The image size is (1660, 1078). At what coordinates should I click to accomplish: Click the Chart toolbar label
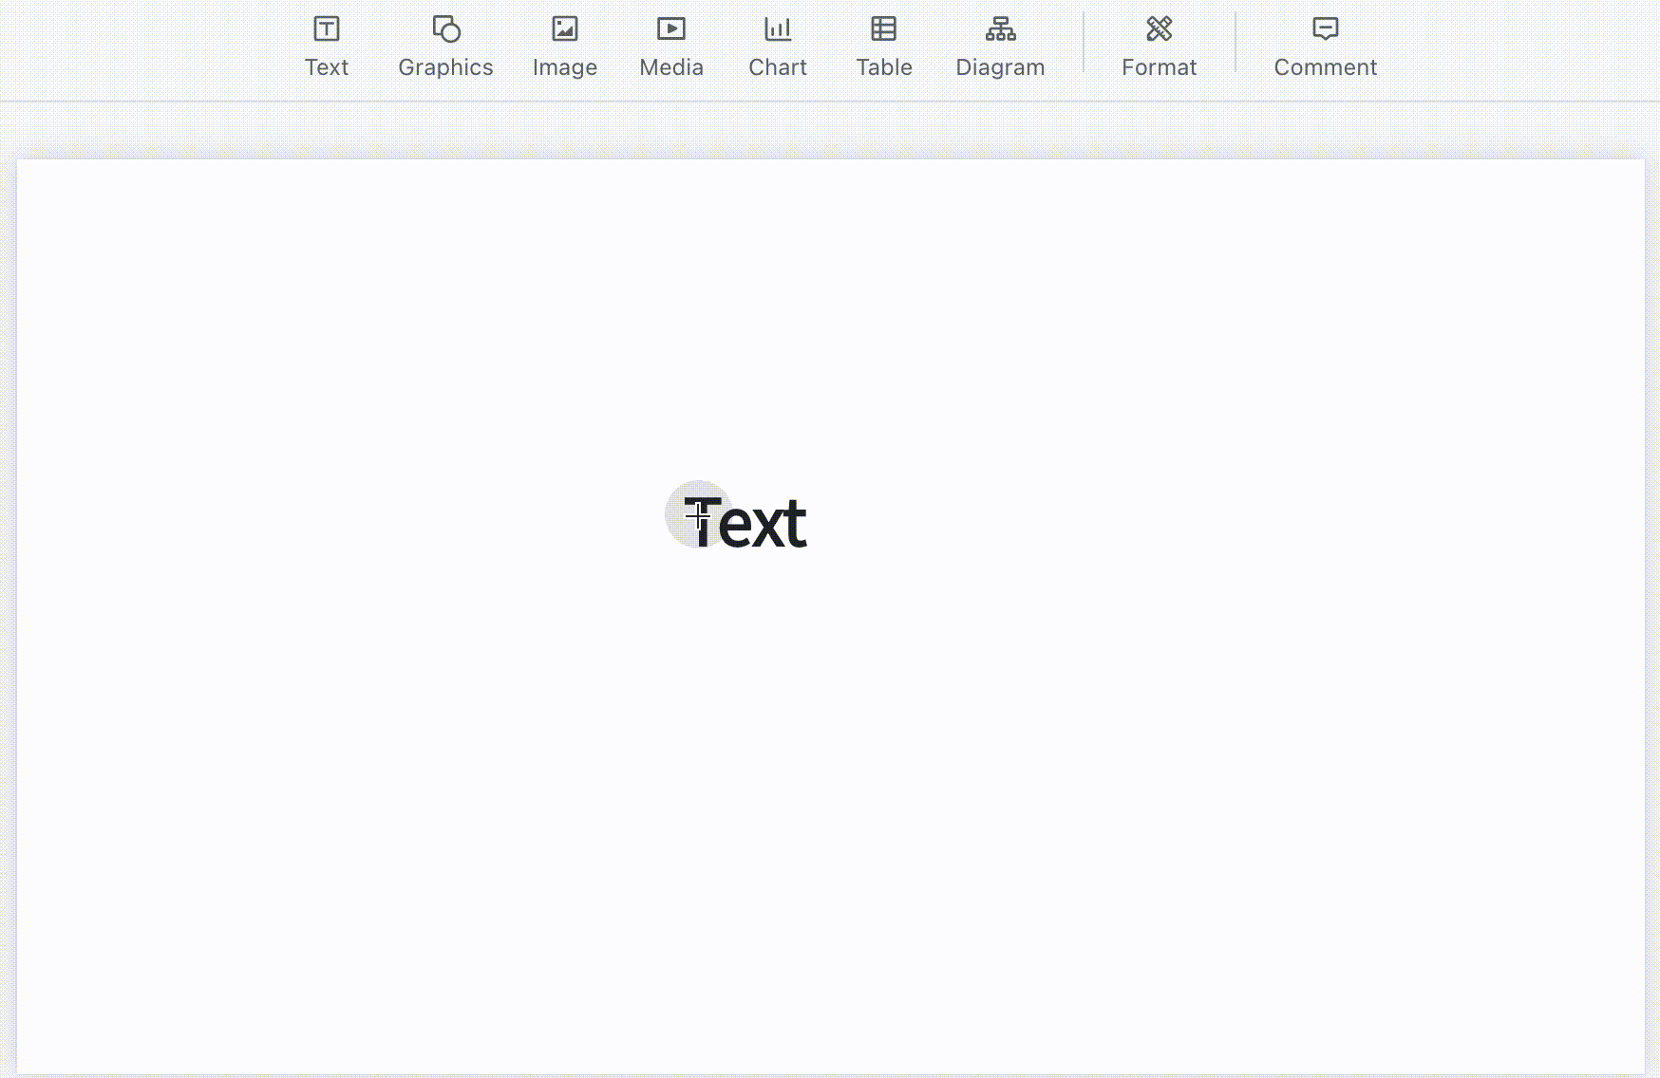pyautogui.click(x=778, y=66)
